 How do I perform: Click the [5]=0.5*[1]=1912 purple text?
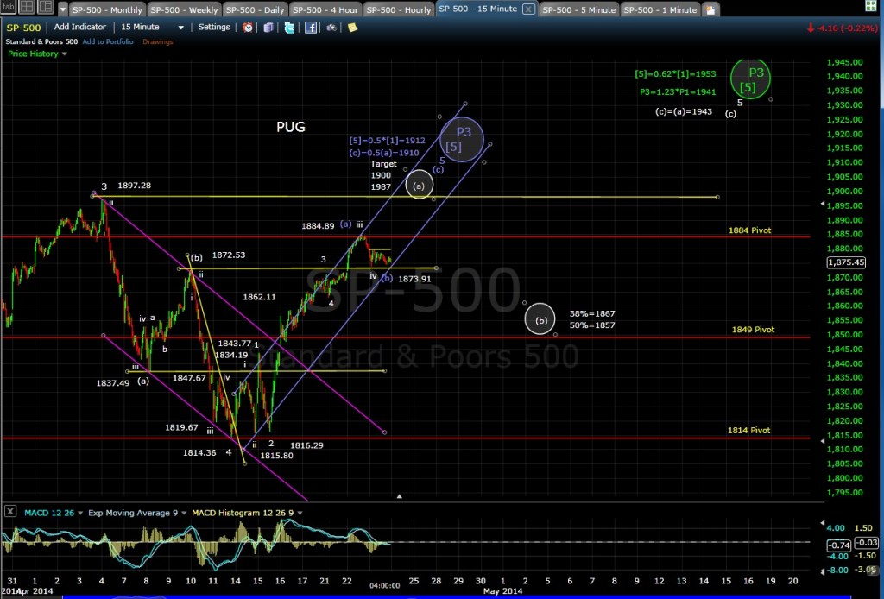[387, 141]
